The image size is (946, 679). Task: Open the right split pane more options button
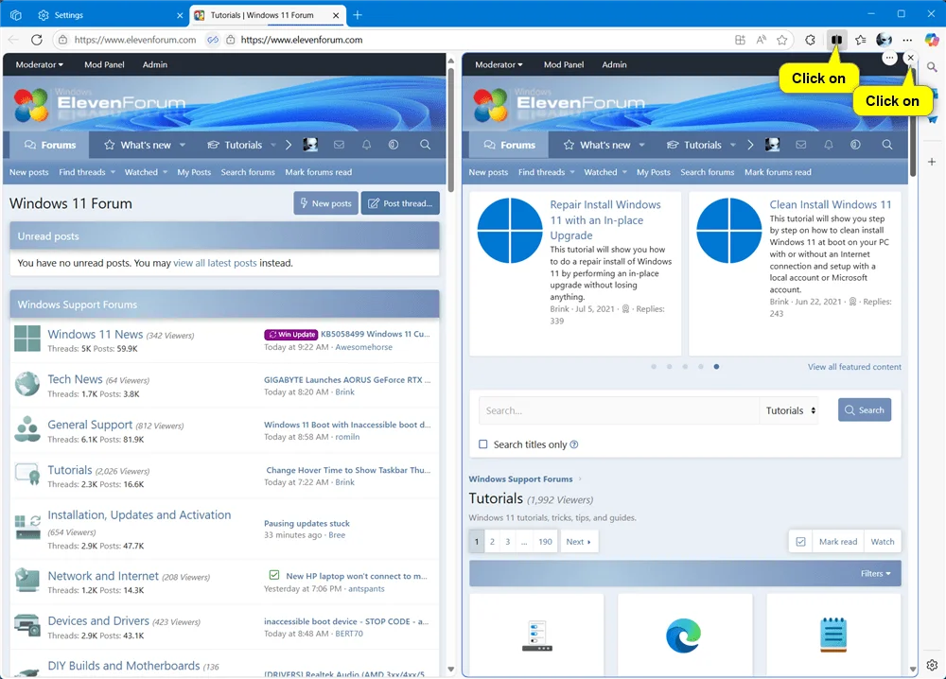point(889,58)
